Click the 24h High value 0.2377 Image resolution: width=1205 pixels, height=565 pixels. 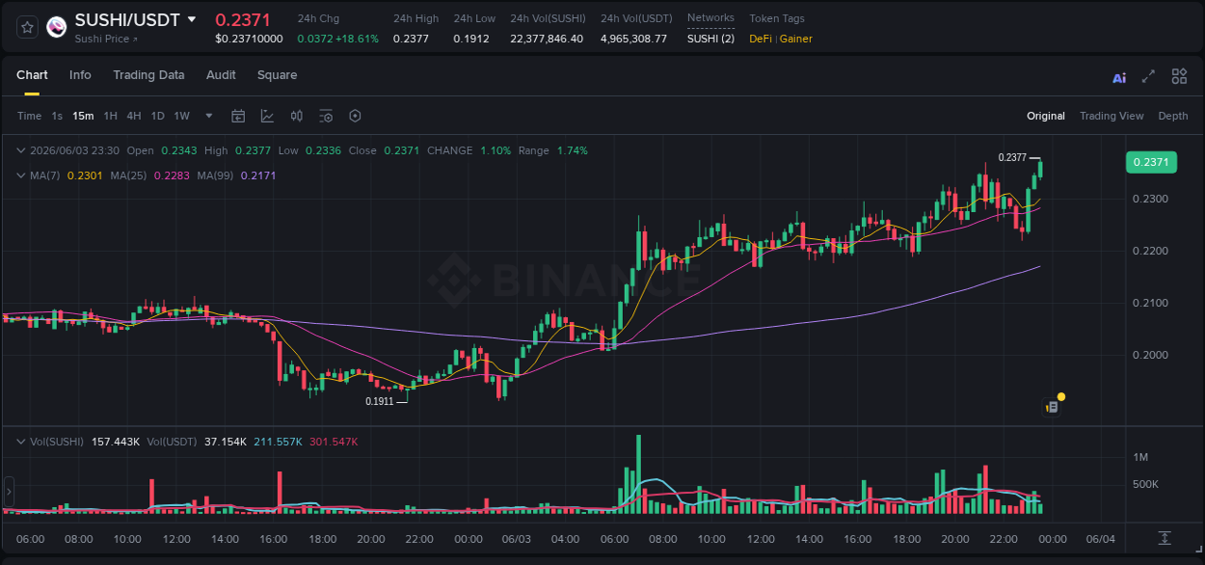412,39
